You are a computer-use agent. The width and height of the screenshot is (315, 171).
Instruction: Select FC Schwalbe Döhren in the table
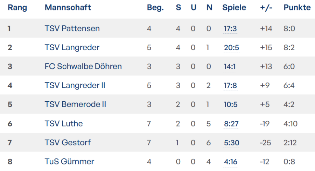[x=83, y=66]
